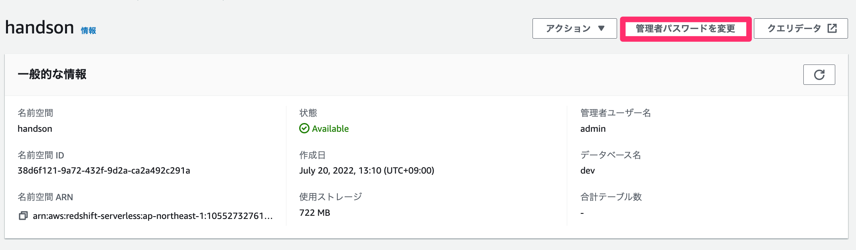Click the namespace ID value text

[104, 170]
